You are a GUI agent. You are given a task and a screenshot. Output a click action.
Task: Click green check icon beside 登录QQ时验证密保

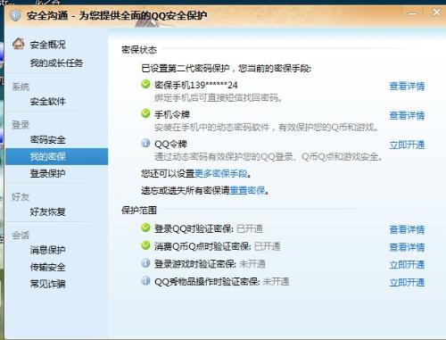pos(145,228)
